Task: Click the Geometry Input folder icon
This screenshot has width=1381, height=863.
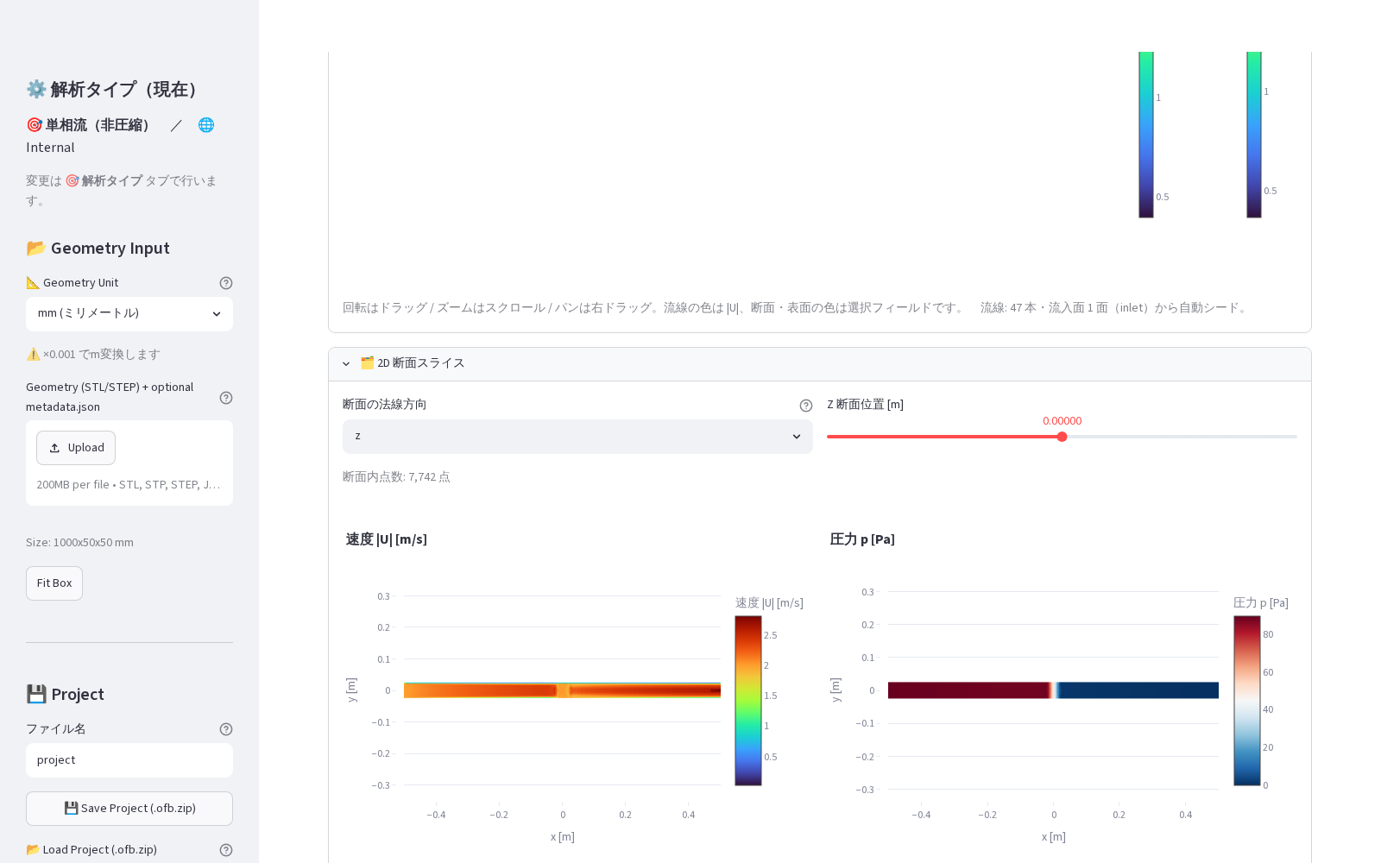Action: click(35, 249)
